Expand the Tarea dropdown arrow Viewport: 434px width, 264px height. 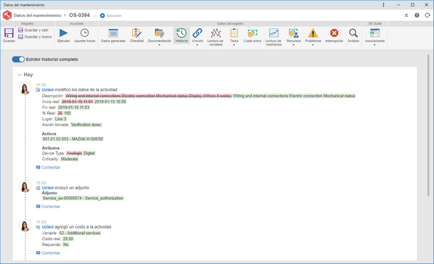(234, 45)
